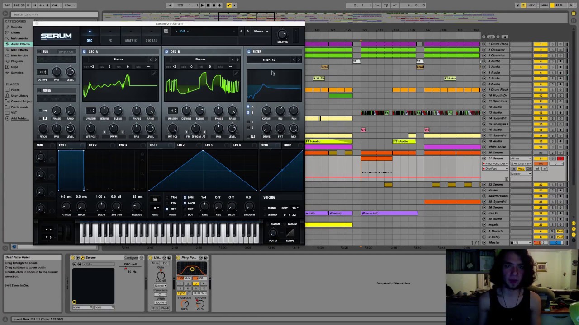Click Ableton transport stop button

point(208,5)
